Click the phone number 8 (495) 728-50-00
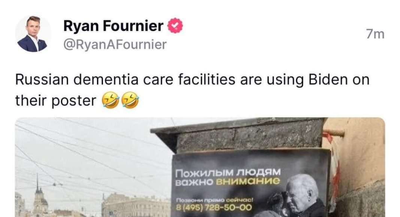Image resolution: width=400 pixels, height=217 pixels. pos(214,208)
